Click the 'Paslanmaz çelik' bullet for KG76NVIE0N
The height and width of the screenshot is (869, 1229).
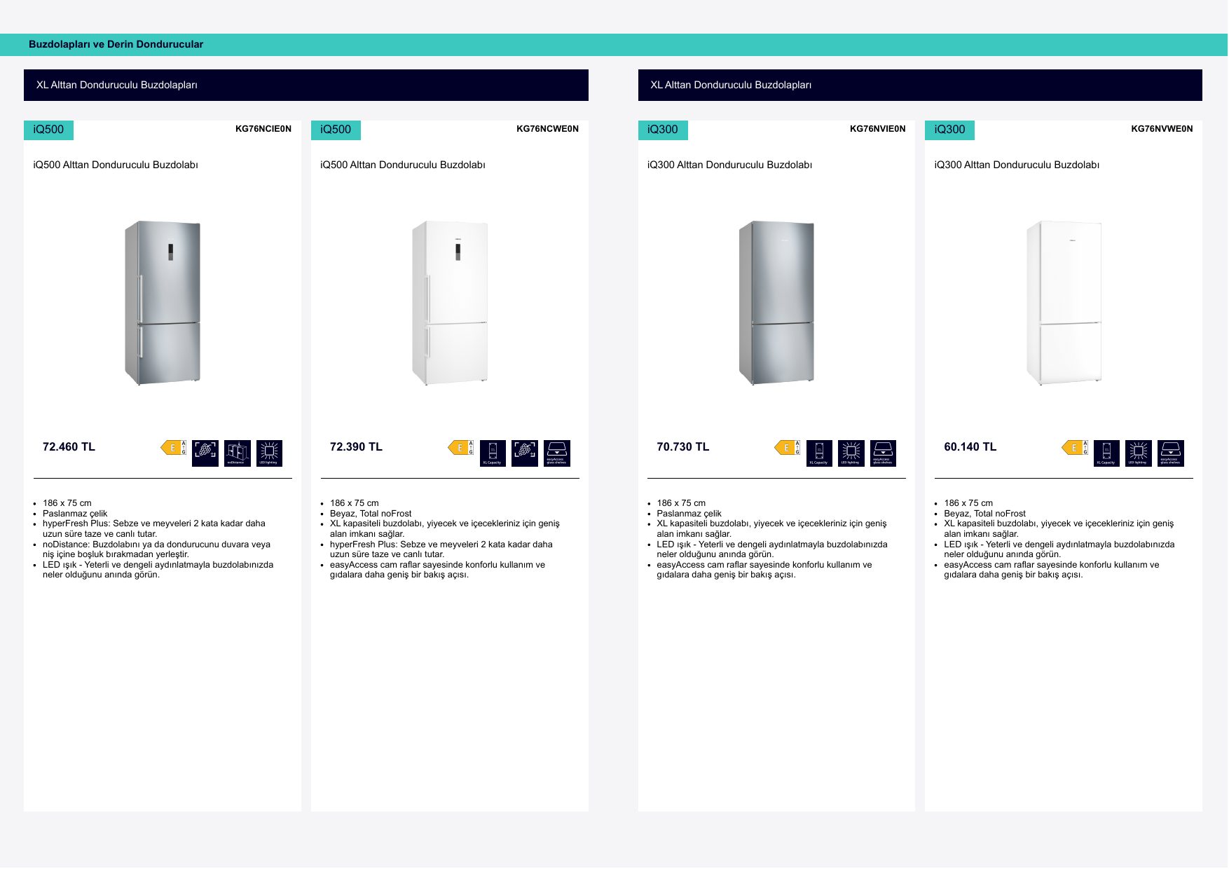click(689, 514)
